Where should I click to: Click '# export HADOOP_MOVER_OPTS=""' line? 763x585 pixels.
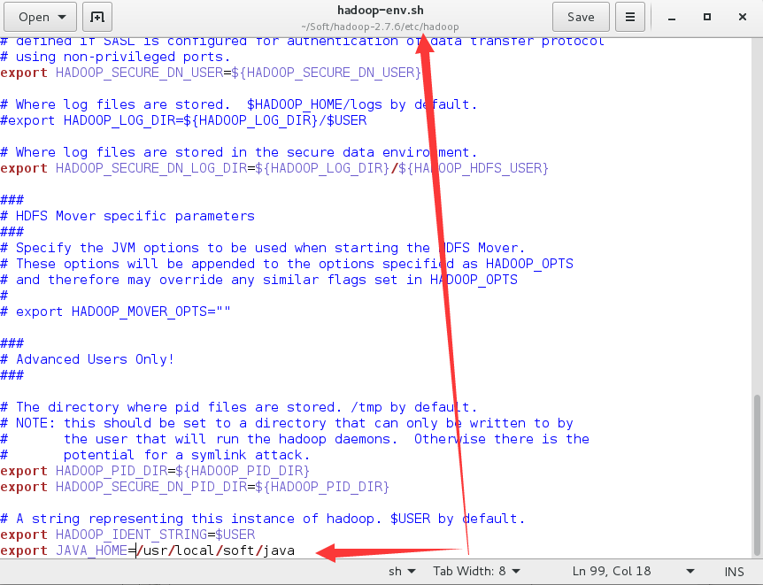pyautogui.click(x=115, y=312)
